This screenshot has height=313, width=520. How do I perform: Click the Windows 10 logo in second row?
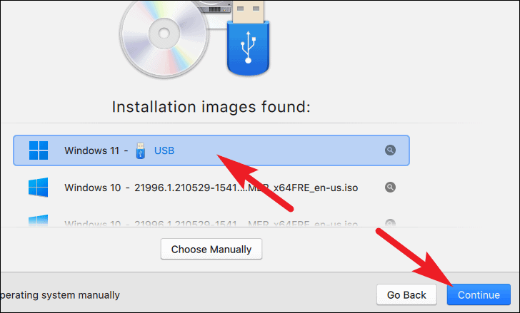[38, 188]
